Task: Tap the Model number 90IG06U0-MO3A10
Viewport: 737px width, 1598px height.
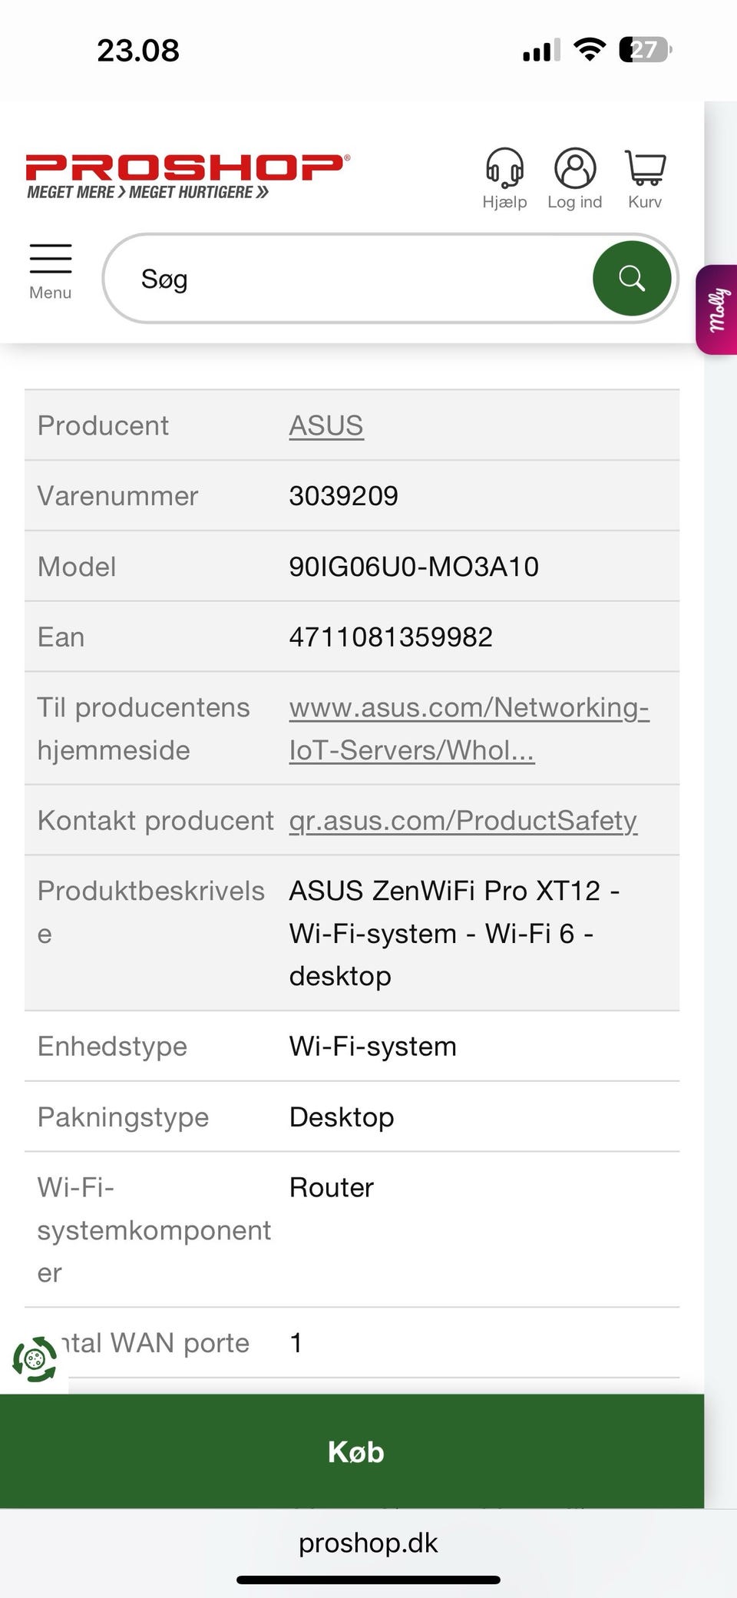Action: [x=414, y=567]
